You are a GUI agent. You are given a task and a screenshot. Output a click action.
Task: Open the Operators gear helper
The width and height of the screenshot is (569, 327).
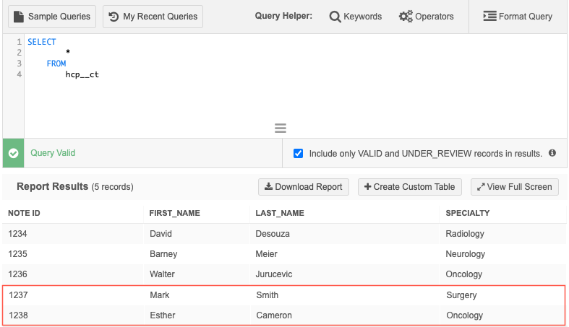[x=406, y=17]
